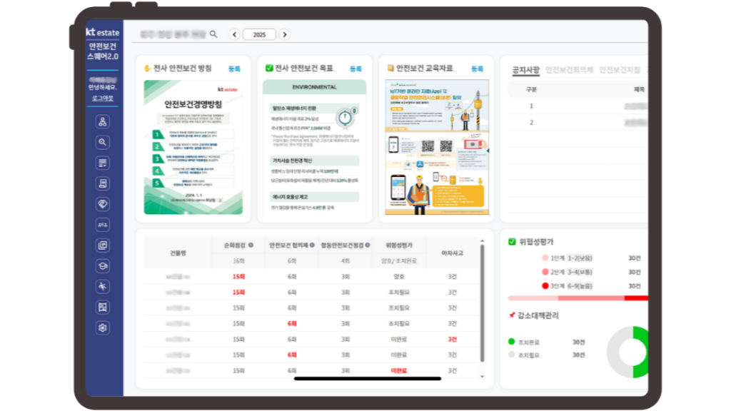
Task: Click the 3단계 6~9(높음) label
Action: [x=571, y=286]
